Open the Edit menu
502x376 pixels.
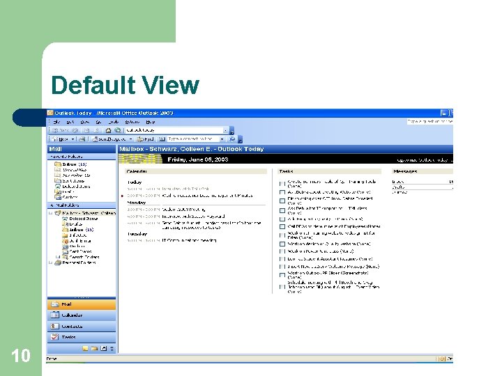(70, 122)
